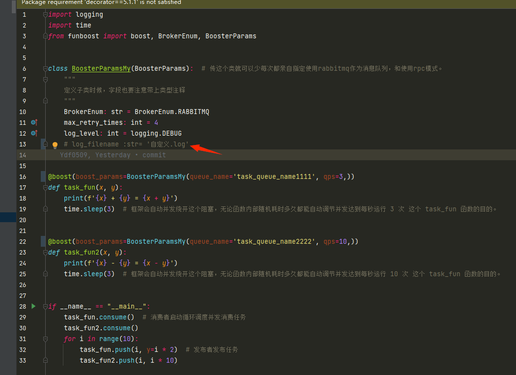The height and width of the screenshot is (375, 516).
Task: Click the print statement on line 18
Action: coord(121,198)
